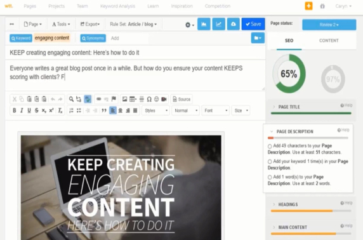Open the Review 2 page status dropdown
The width and height of the screenshot is (363, 240).
coord(329,25)
